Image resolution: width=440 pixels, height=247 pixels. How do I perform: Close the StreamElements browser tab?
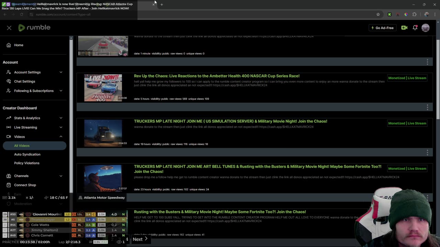(x=153, y=4)
